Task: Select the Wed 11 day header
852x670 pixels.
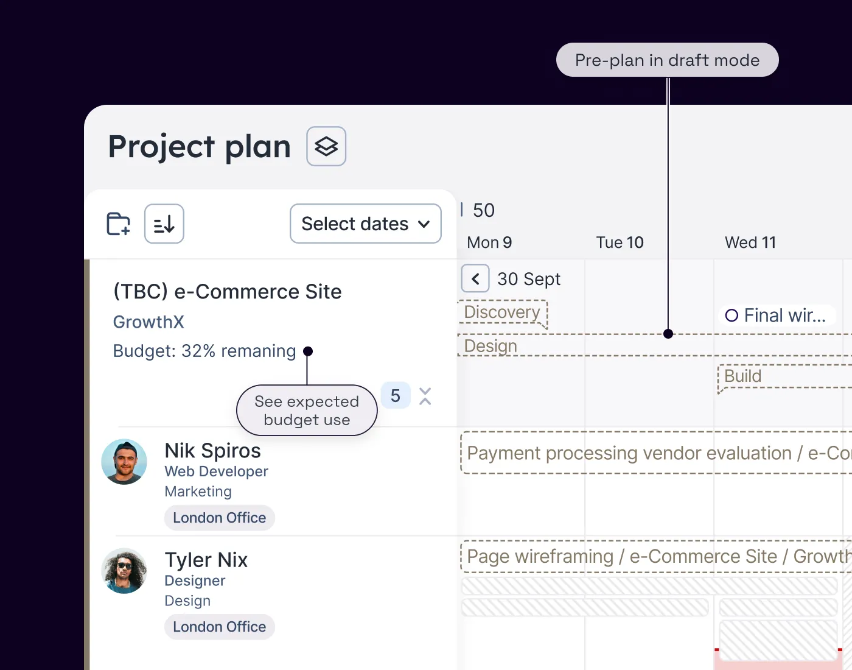Action: click(750, 242)
